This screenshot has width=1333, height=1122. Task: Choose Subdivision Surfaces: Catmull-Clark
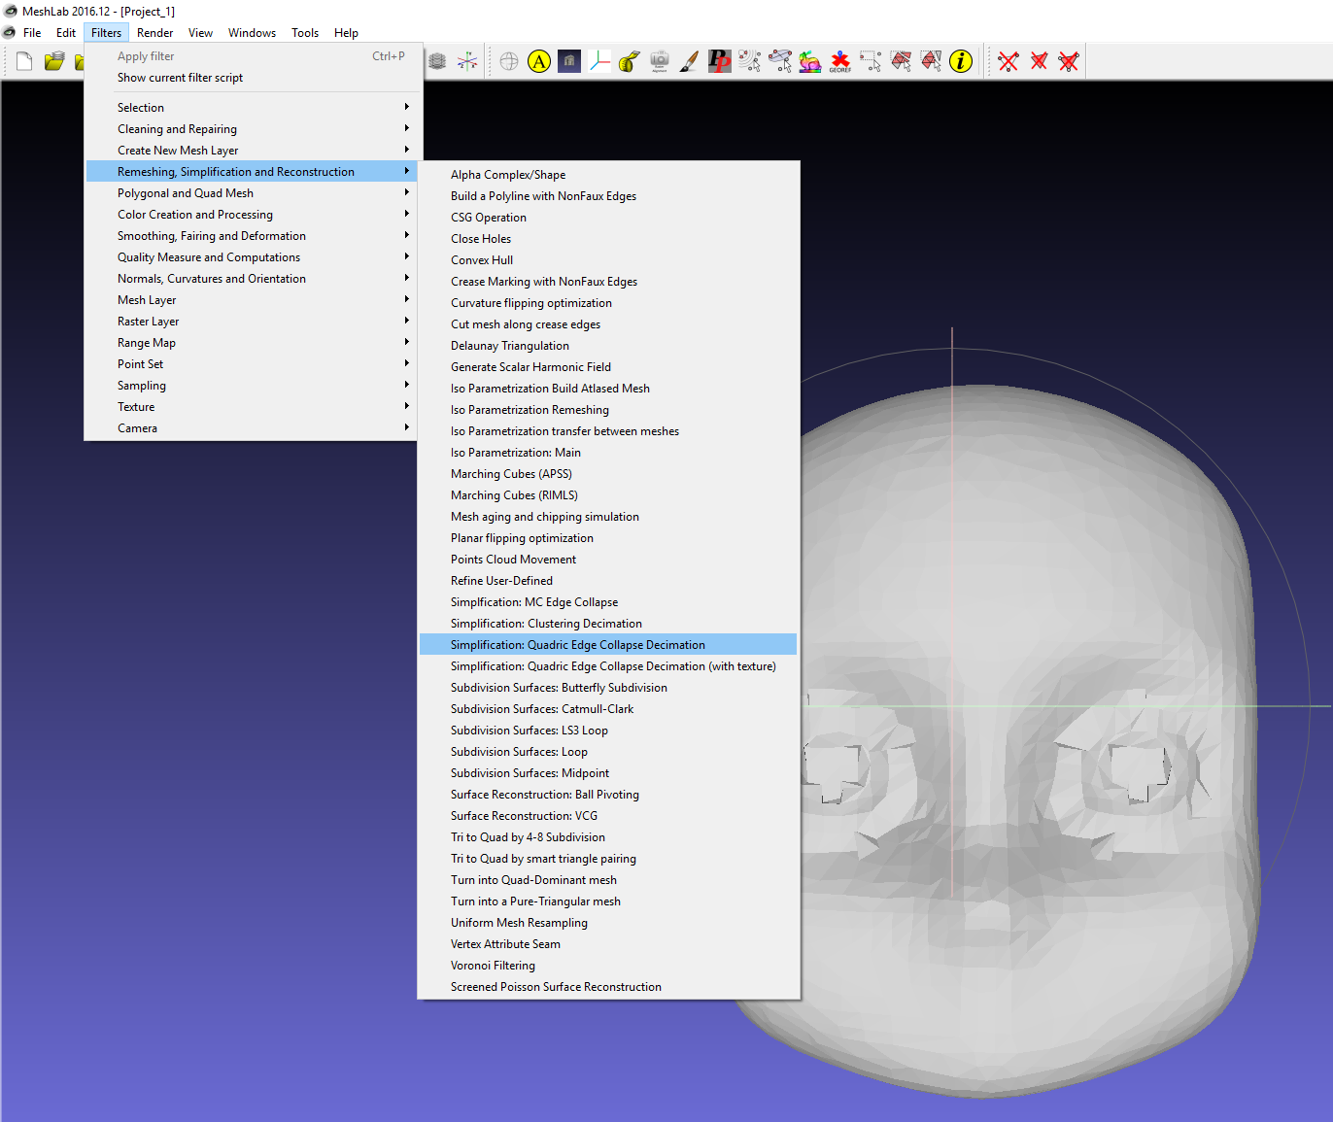click(x=608, y=709)
